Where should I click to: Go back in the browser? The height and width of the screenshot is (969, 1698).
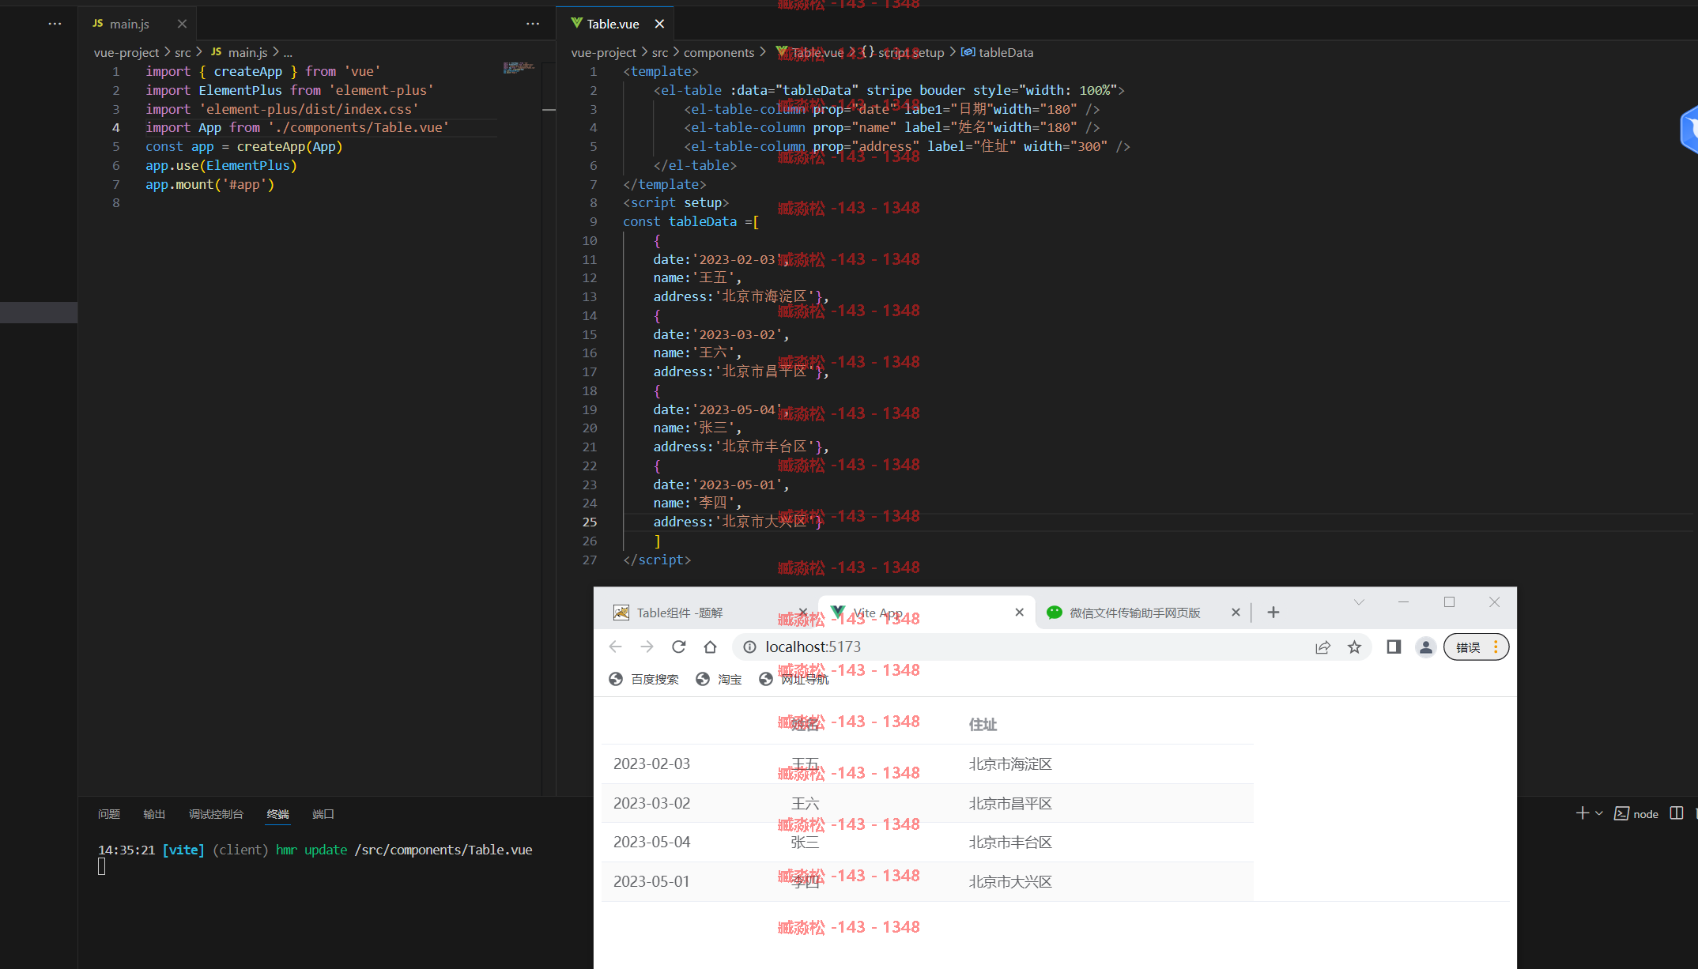coord(616,647)
